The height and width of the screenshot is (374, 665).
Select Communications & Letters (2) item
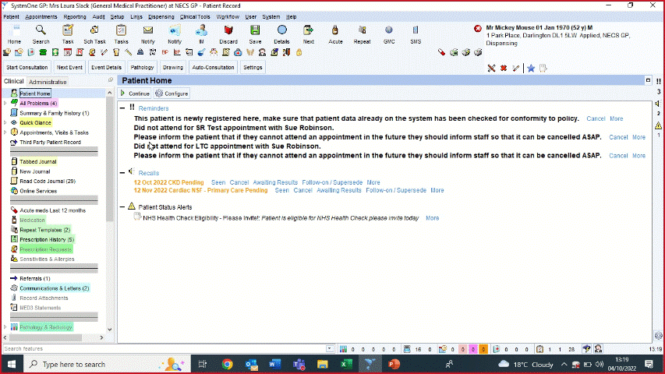(55, 288)
